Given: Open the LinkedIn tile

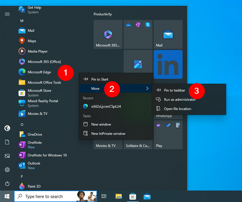Looking at the screenshot, I should tap(168, 65).
